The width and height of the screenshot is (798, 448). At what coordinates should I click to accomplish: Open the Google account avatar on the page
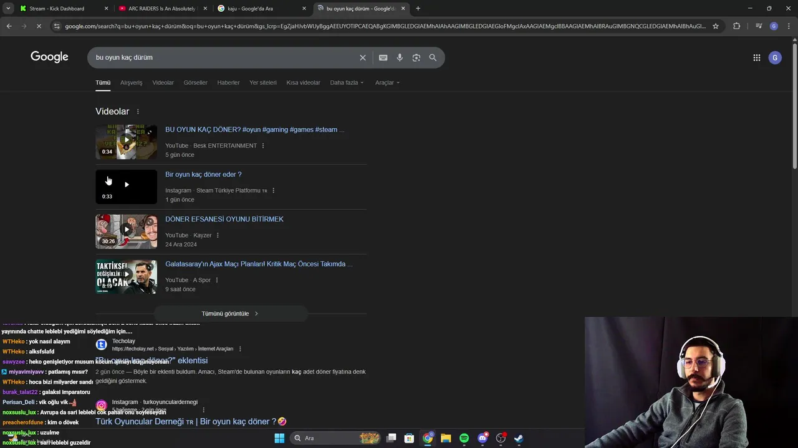click(x=775, y=58)
